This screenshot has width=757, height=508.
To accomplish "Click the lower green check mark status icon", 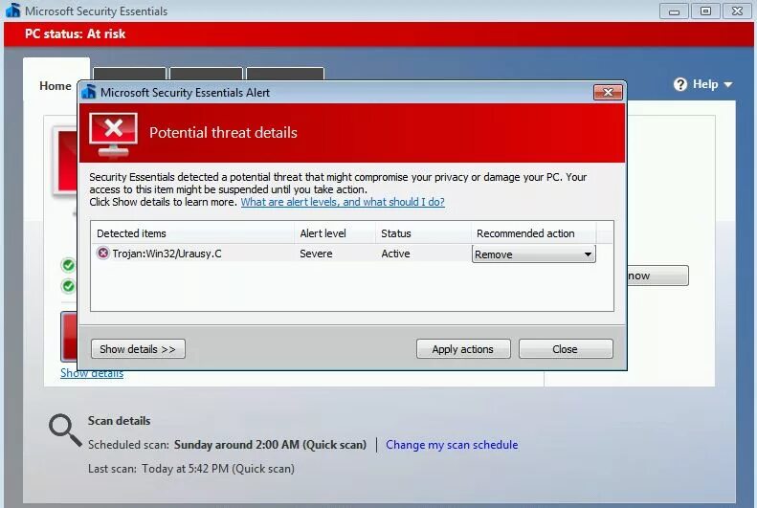I will [69, 286].
